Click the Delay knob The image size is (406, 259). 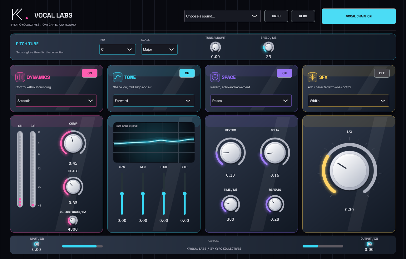point(275,153)
